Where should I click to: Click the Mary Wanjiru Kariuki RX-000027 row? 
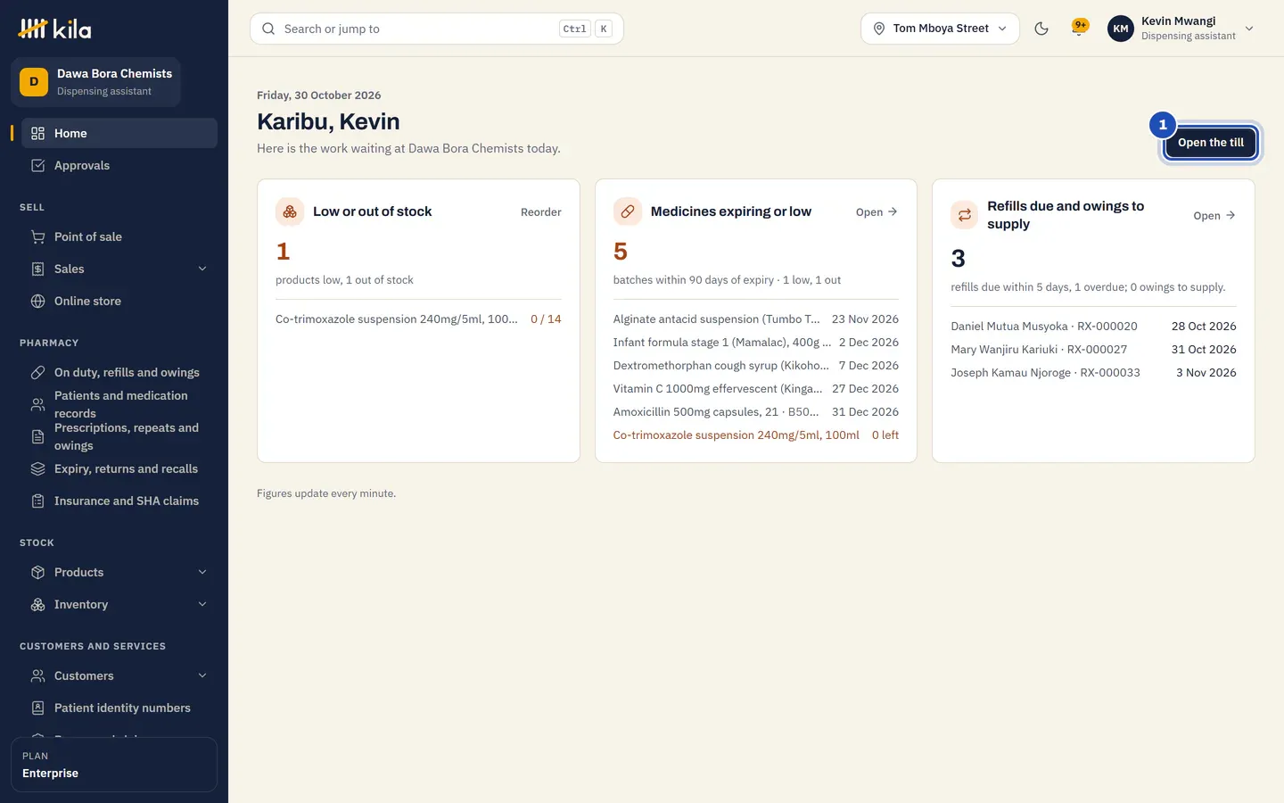(x=1093, y=350)
